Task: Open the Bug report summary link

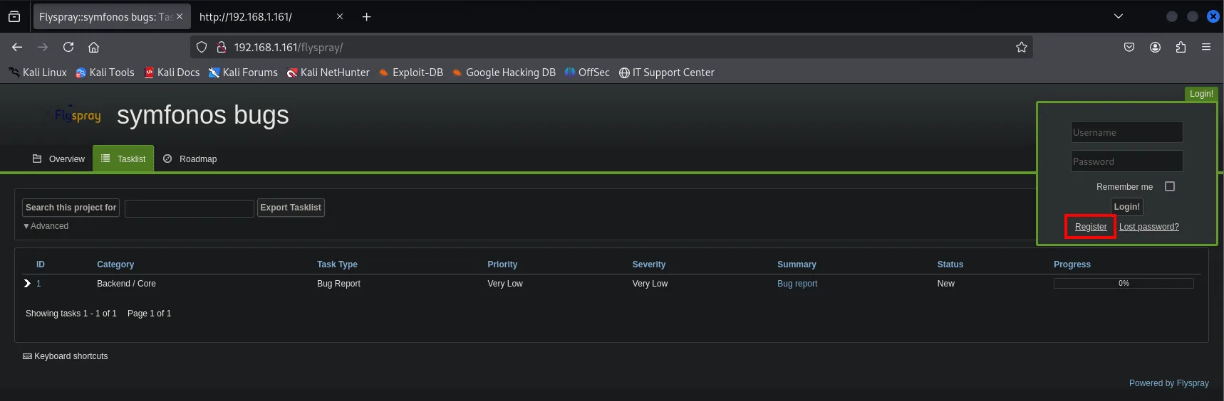Action: (797, 284)
